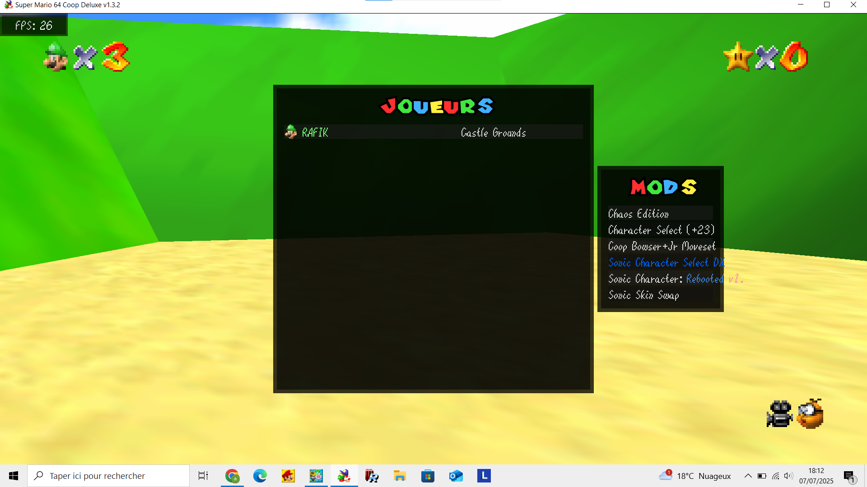
Task: Open the Mario head app in taskbar
Action: [x=288, y=476]
